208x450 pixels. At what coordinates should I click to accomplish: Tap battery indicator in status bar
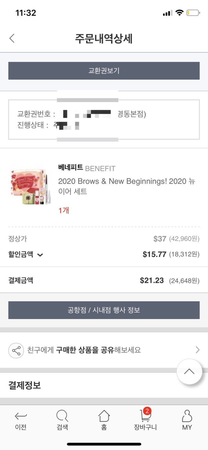193,13
